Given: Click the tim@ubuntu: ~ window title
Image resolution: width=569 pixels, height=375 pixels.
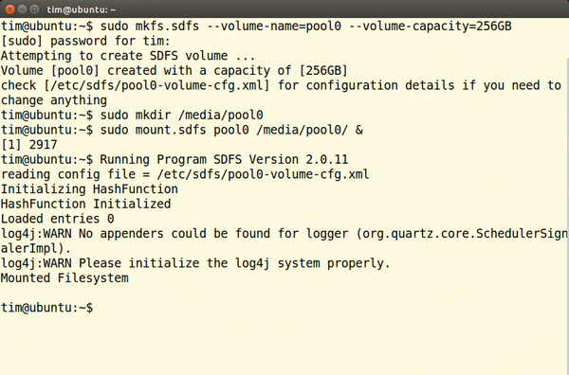Looking at the screenshot, I should tap(81, 9).
